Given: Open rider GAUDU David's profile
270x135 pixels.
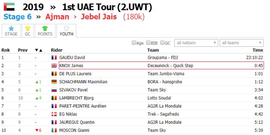Looking at the screenshot, I should [x=72, y=57].
